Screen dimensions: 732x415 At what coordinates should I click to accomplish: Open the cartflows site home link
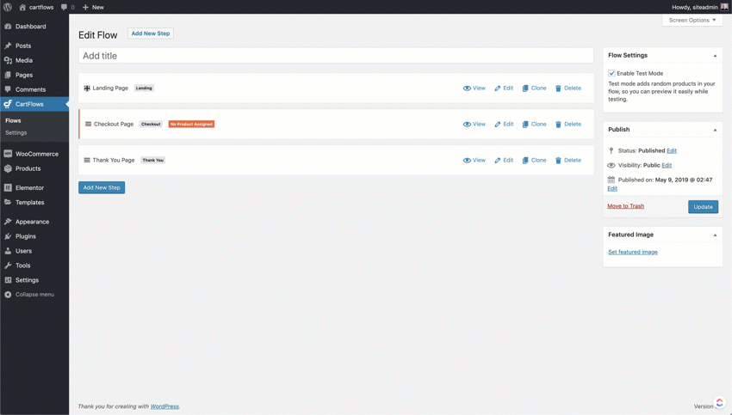(36, 7)
